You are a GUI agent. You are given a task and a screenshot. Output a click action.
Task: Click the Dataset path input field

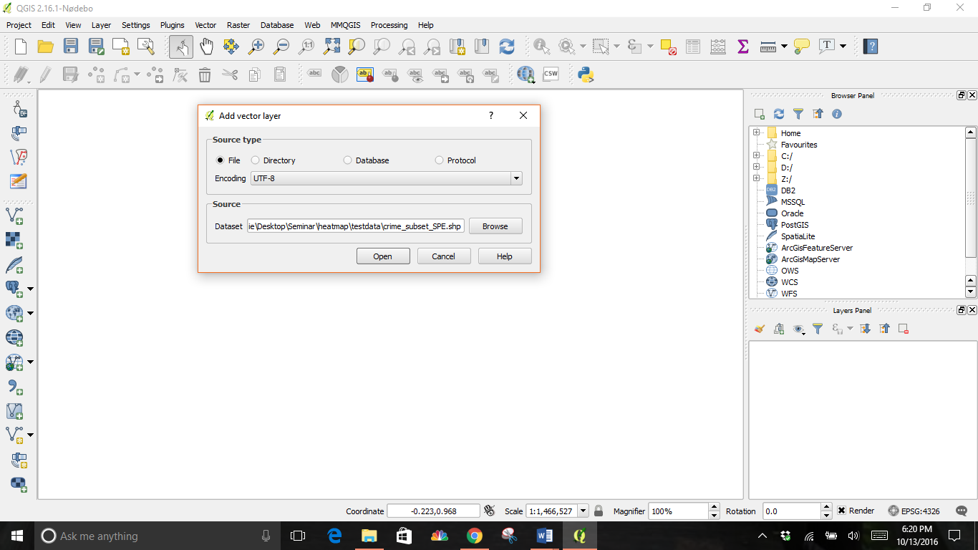(x=356, y=226)
